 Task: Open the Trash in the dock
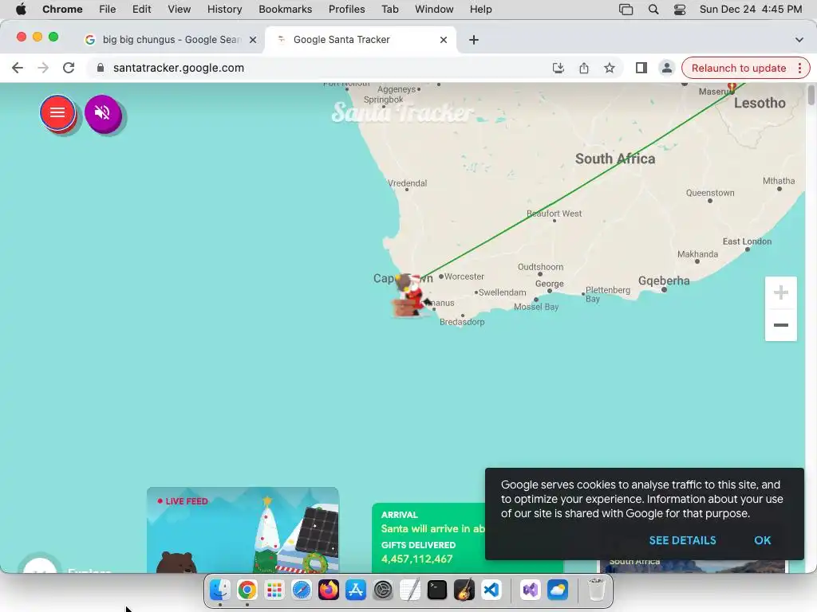[x=597, y=590]
